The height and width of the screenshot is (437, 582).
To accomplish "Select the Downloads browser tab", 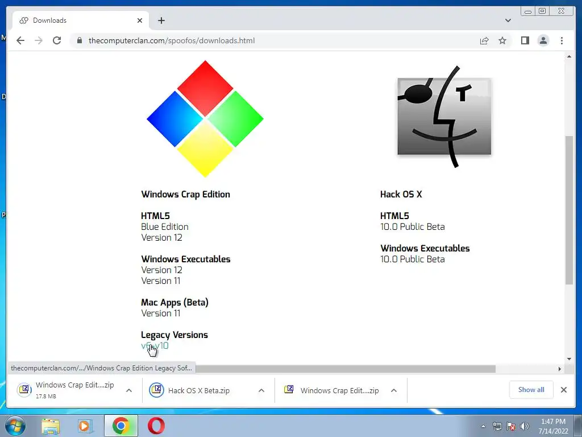I will click(x=81, y=20).
